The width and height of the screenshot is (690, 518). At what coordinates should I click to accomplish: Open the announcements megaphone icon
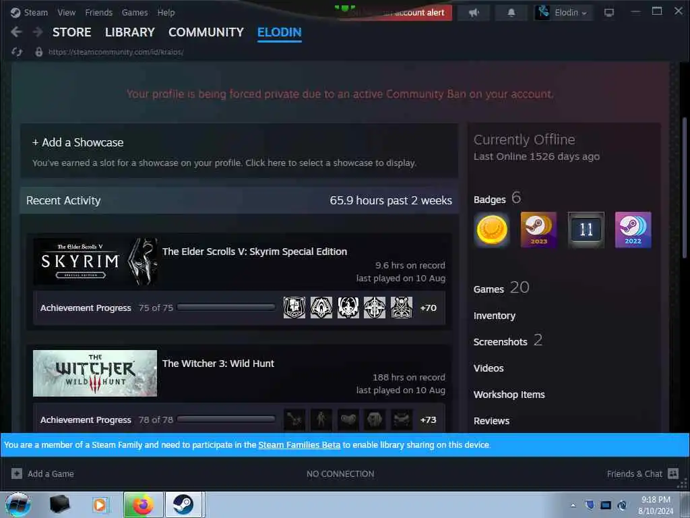[474, 12]
